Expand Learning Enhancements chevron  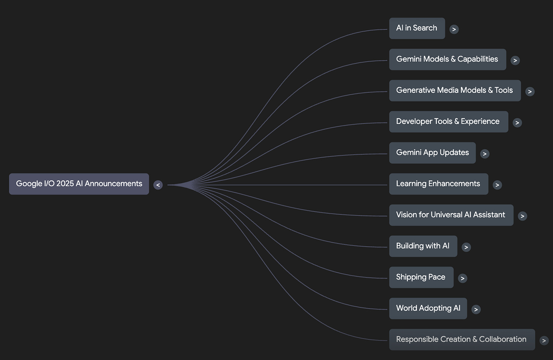(x=497, y=185)
